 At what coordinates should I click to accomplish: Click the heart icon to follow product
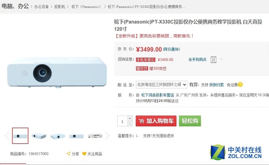(84, 154)
